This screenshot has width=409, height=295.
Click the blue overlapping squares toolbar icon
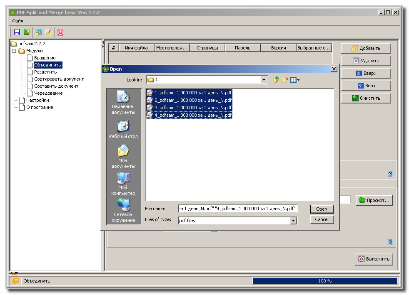39,32
